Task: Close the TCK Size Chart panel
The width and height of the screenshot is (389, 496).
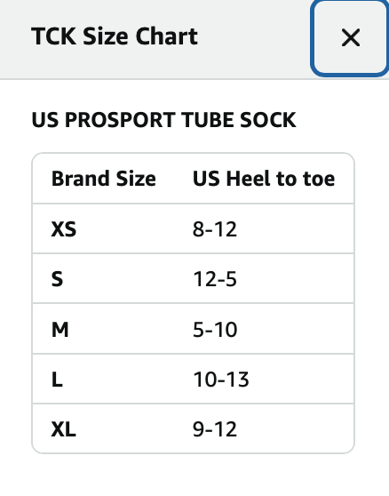Action: [350, 38]
